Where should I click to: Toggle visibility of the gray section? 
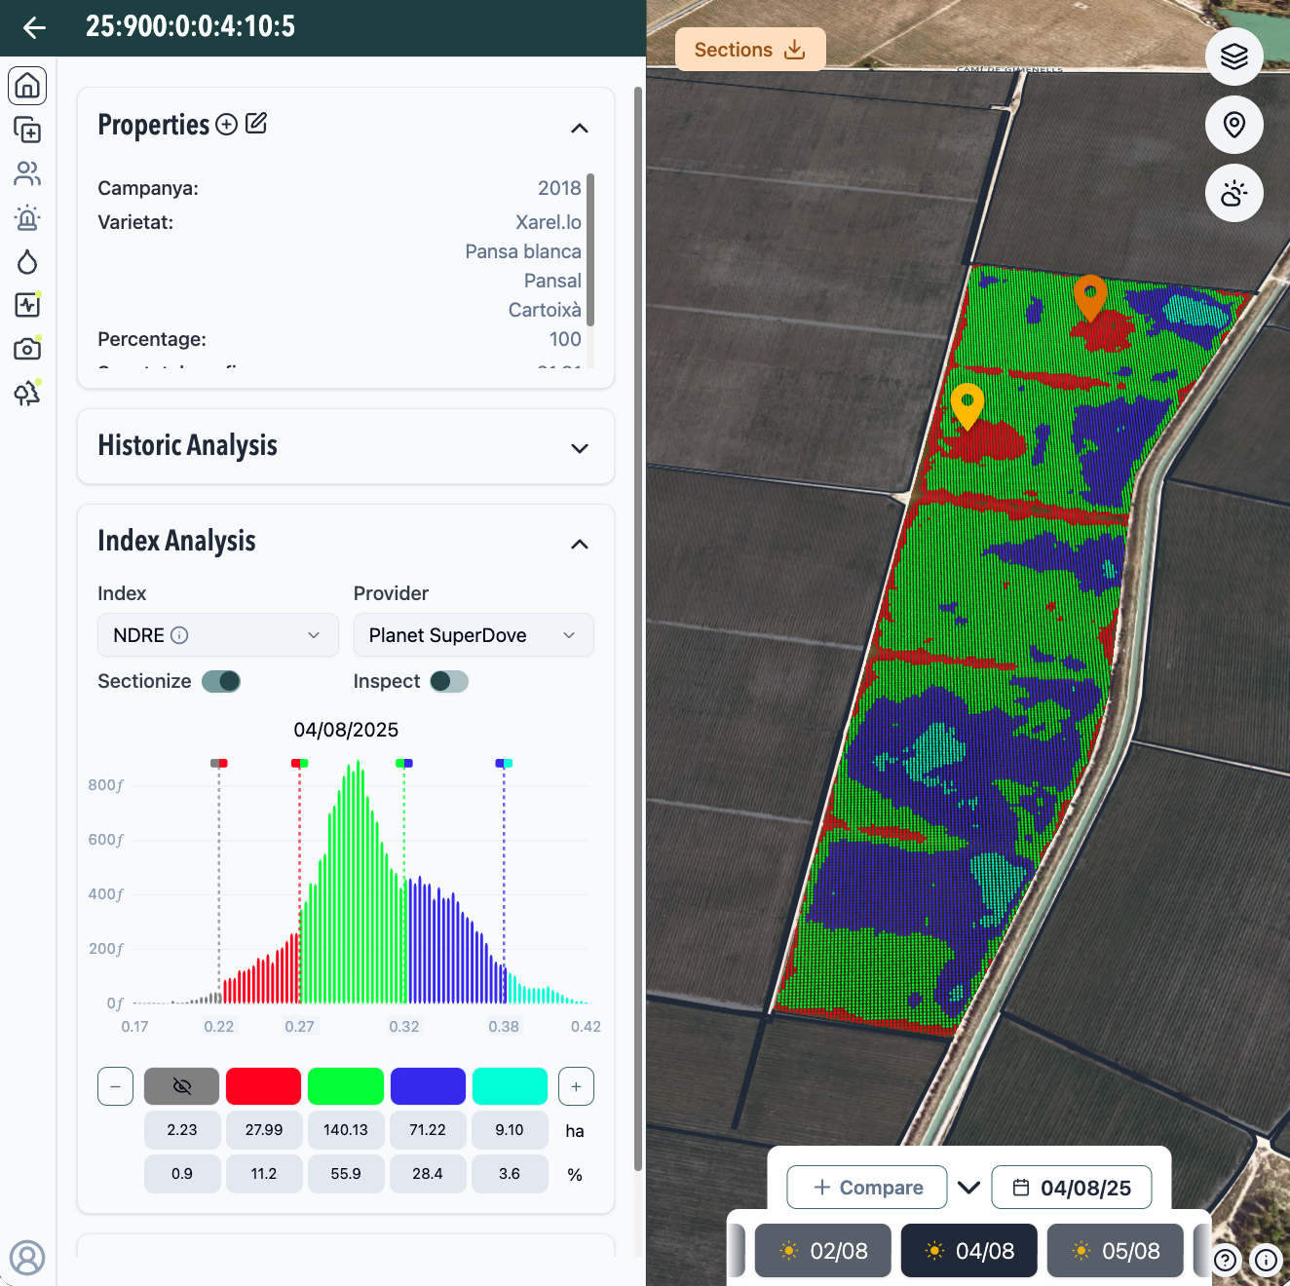[181, 1086]
